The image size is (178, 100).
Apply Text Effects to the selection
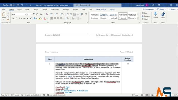pos(34,18)
